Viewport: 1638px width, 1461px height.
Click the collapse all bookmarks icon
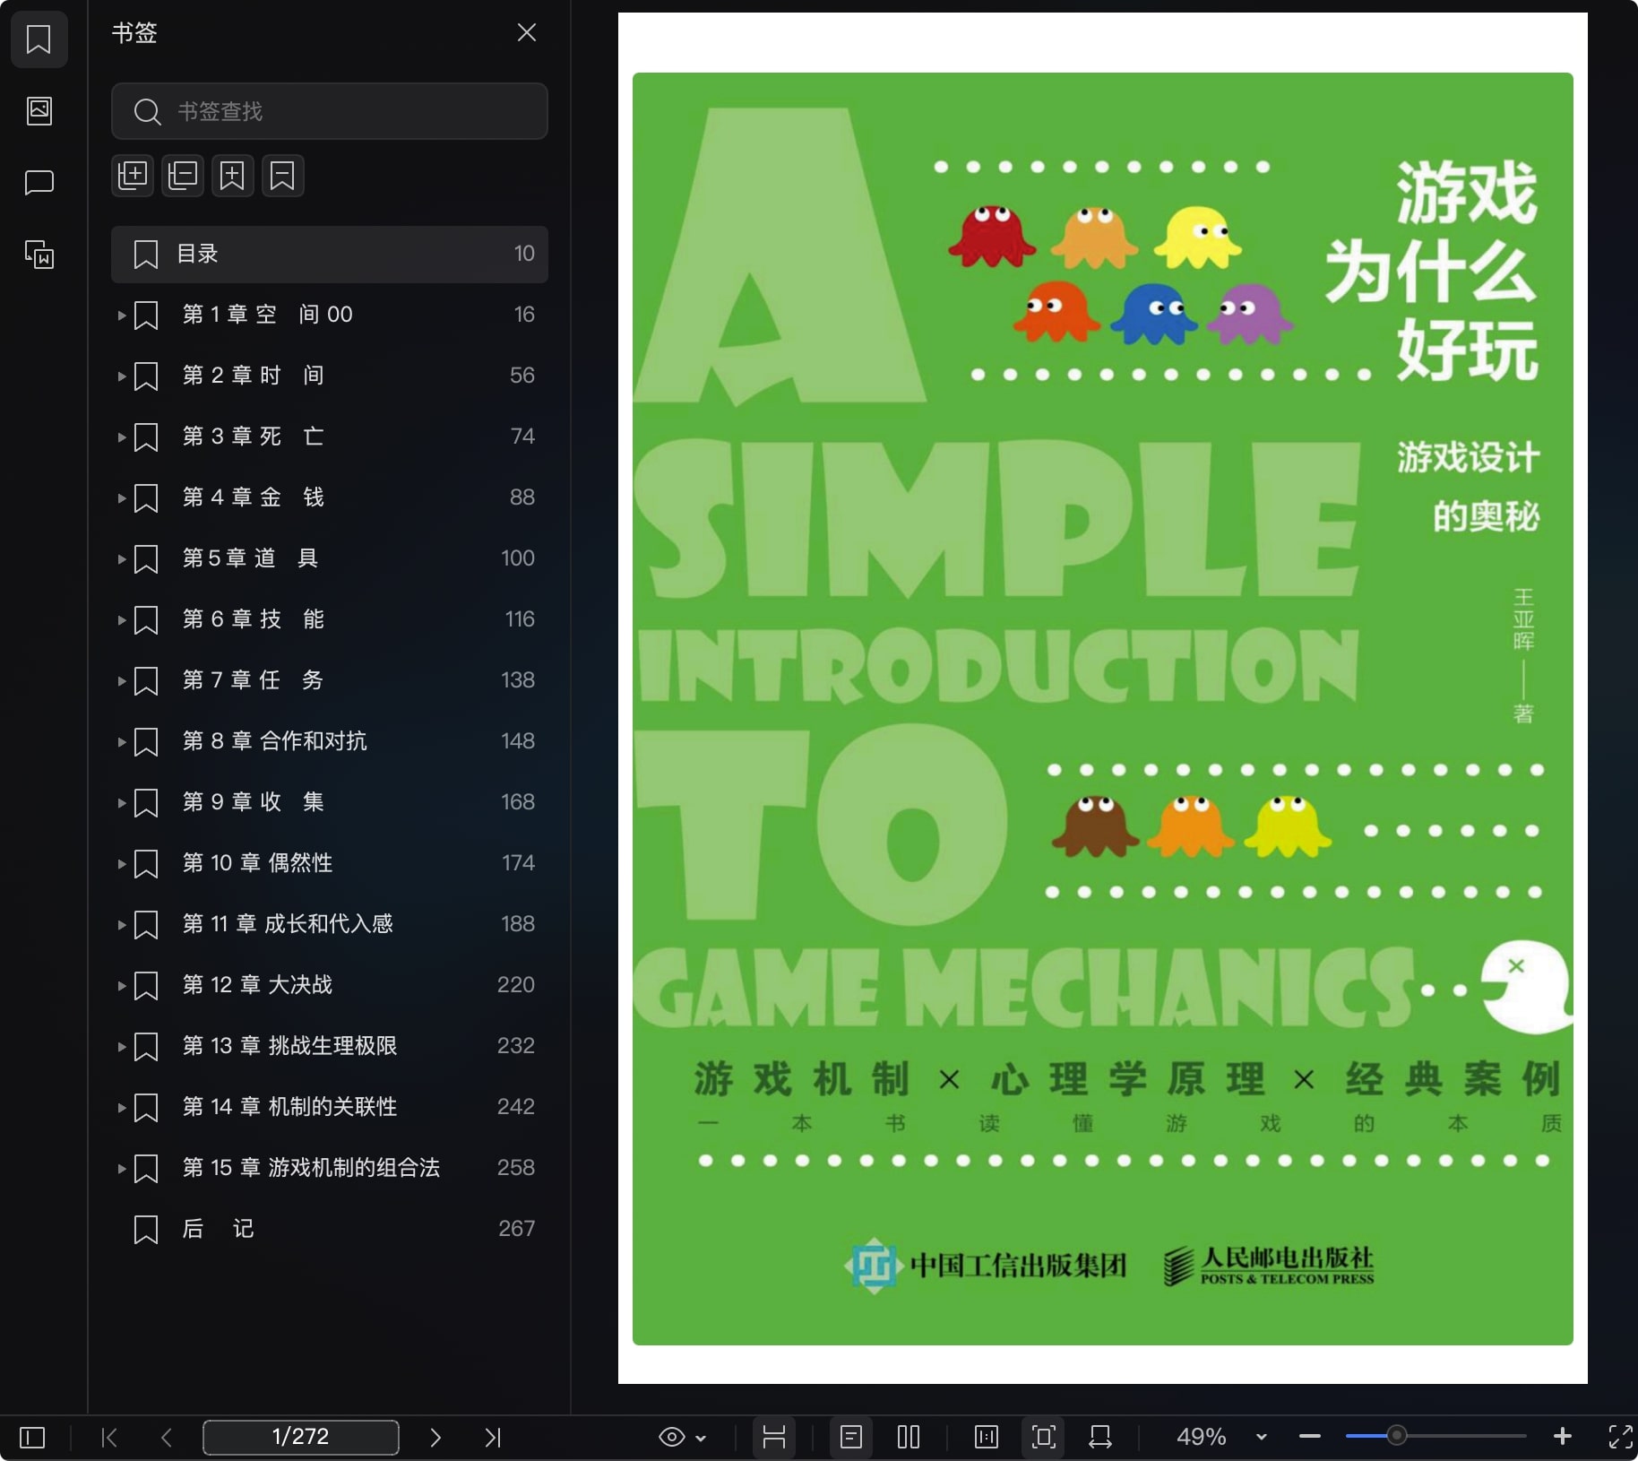point(183,176)
